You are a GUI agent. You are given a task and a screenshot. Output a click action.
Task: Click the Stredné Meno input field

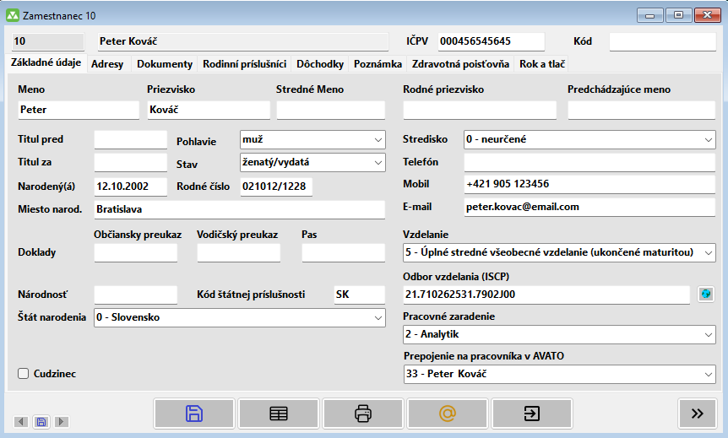[x=330, y=110]
